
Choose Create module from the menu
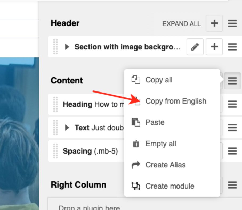tap(170, 186)
